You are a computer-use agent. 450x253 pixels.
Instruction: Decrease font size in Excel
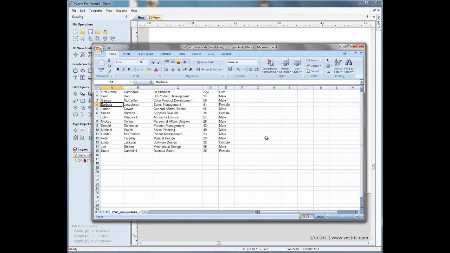point(158,62)
